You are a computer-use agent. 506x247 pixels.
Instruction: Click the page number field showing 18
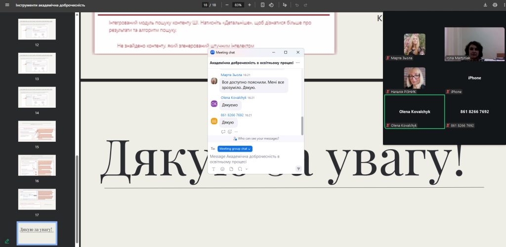(205, 5)
